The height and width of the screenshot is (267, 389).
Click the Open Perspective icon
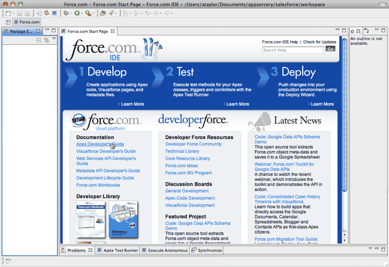pos(8,22)
